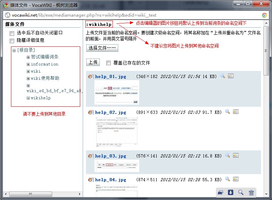272x200 pixels.
Task: Select the [根目录] root namespace
Action: coord(26,50)
